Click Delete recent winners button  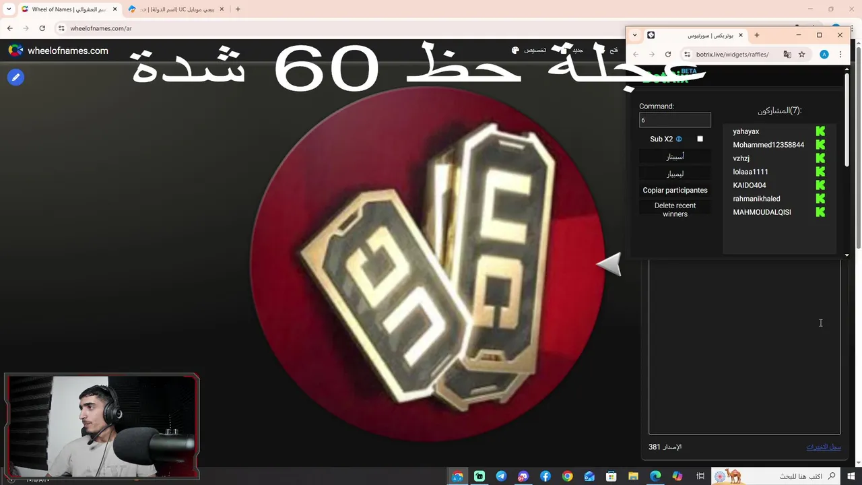[675, 209]
